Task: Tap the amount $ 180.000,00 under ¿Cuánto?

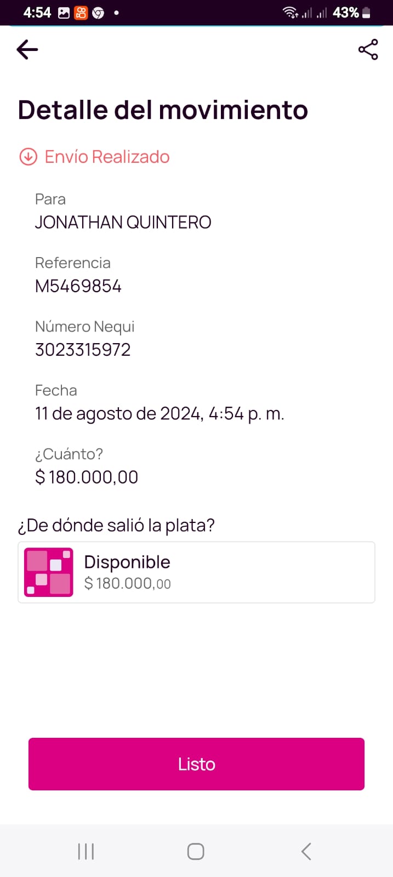Action: (87, 477)
